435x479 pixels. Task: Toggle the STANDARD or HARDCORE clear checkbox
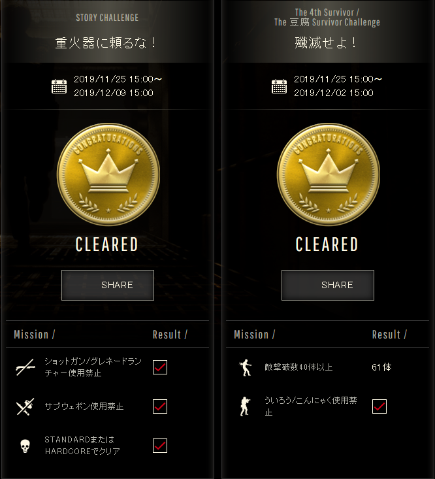160,446
